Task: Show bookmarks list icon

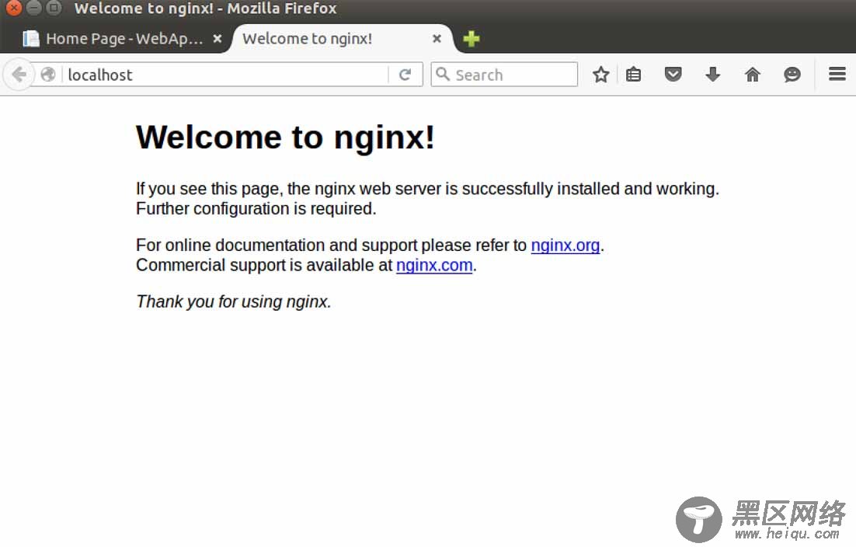Action: click(633, 75)
